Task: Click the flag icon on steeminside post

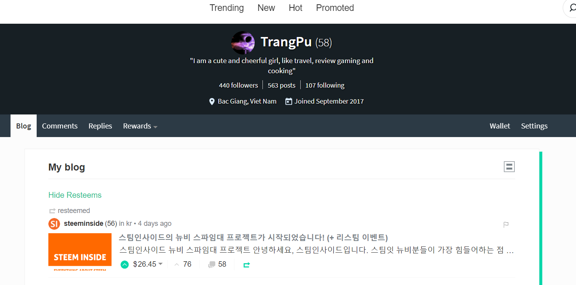Action: coord(506,224)
